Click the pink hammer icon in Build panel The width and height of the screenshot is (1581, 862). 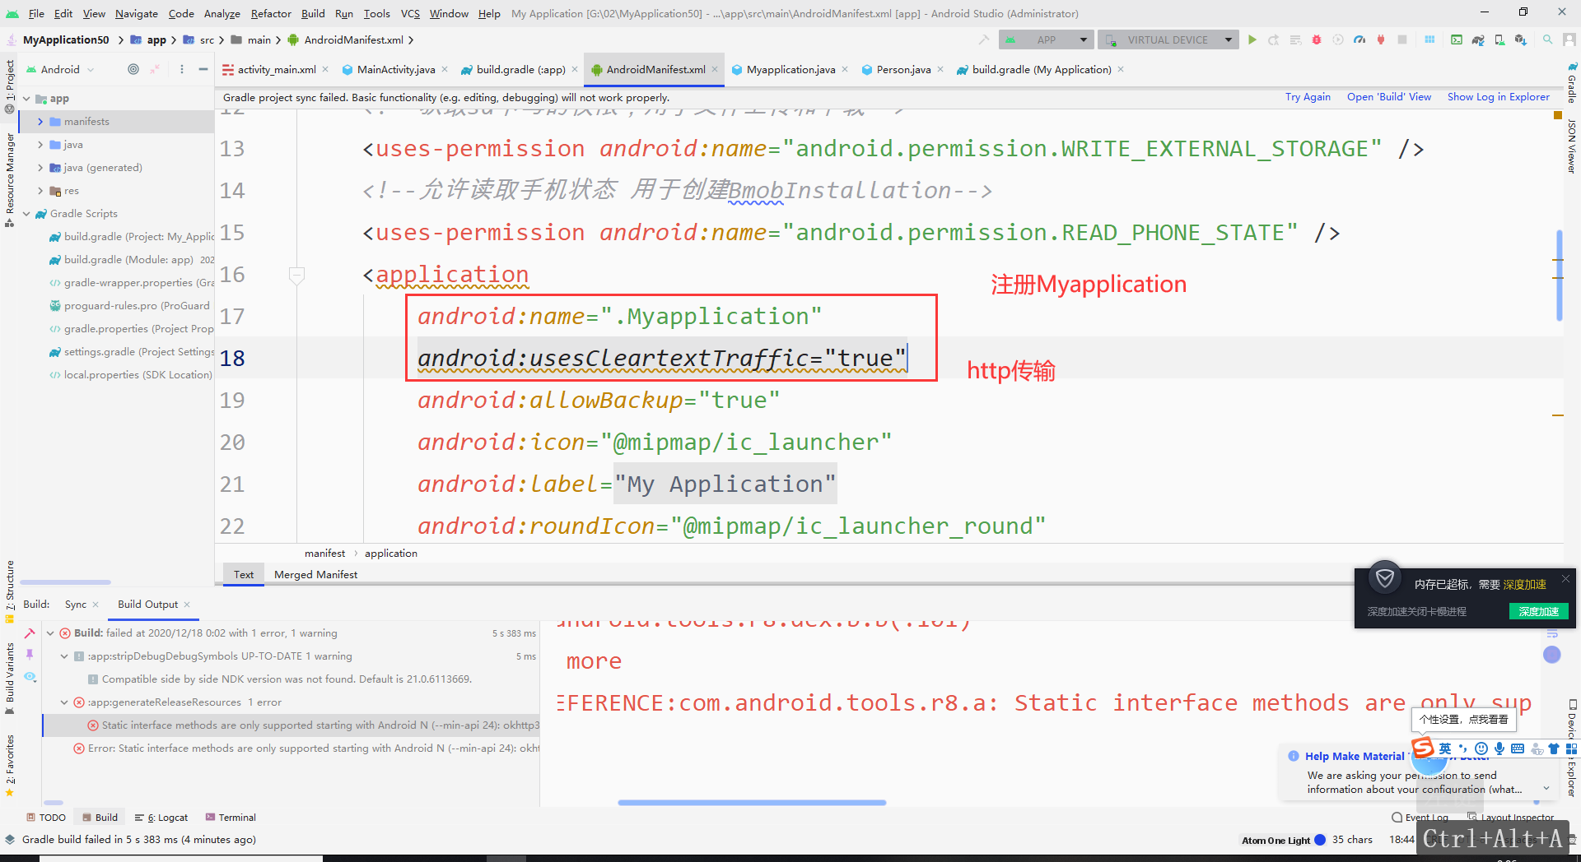(x=30, y=633)
